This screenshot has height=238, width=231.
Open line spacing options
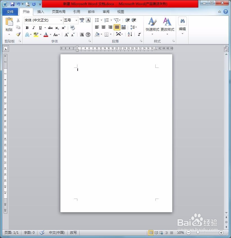(133, 27)
